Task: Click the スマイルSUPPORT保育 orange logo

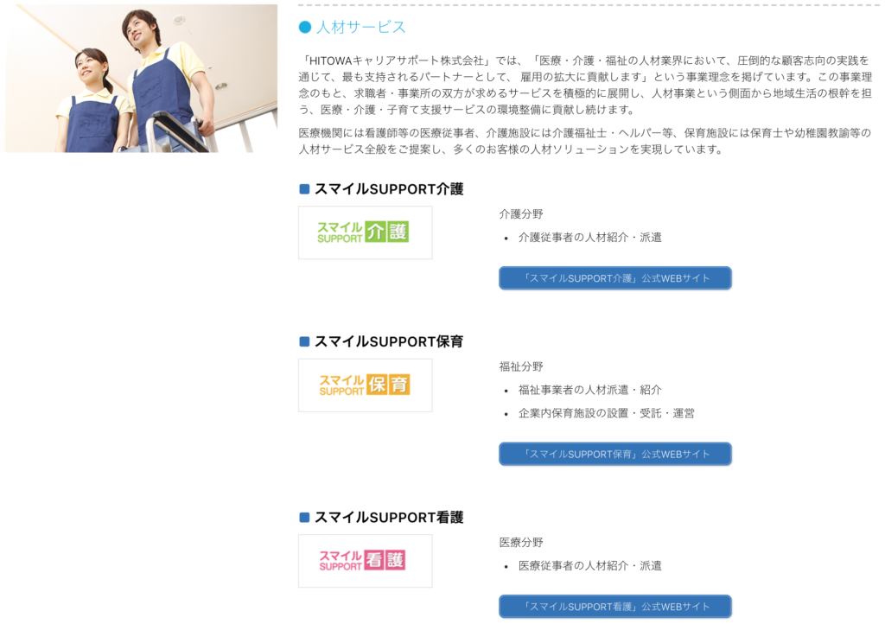Action: pyautogui.click(x=366, y=385)
